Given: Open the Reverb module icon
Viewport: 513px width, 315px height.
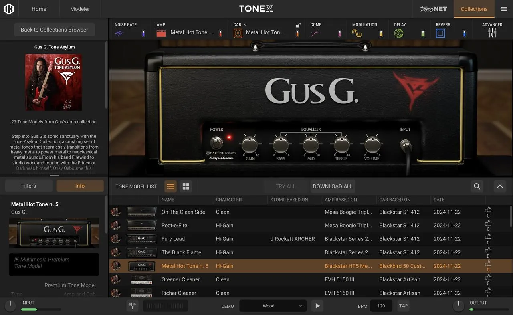Looking at the screenshot, I should [x=440, y=34].
